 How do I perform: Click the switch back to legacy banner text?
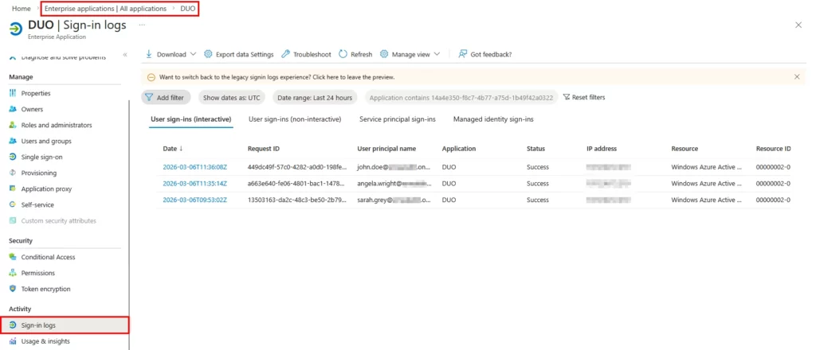pyautogui.click(x=277, y=77)
